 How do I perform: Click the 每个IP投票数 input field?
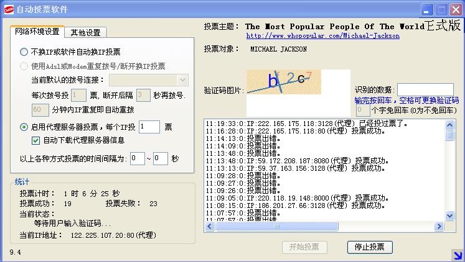click(x=149, y=127)
